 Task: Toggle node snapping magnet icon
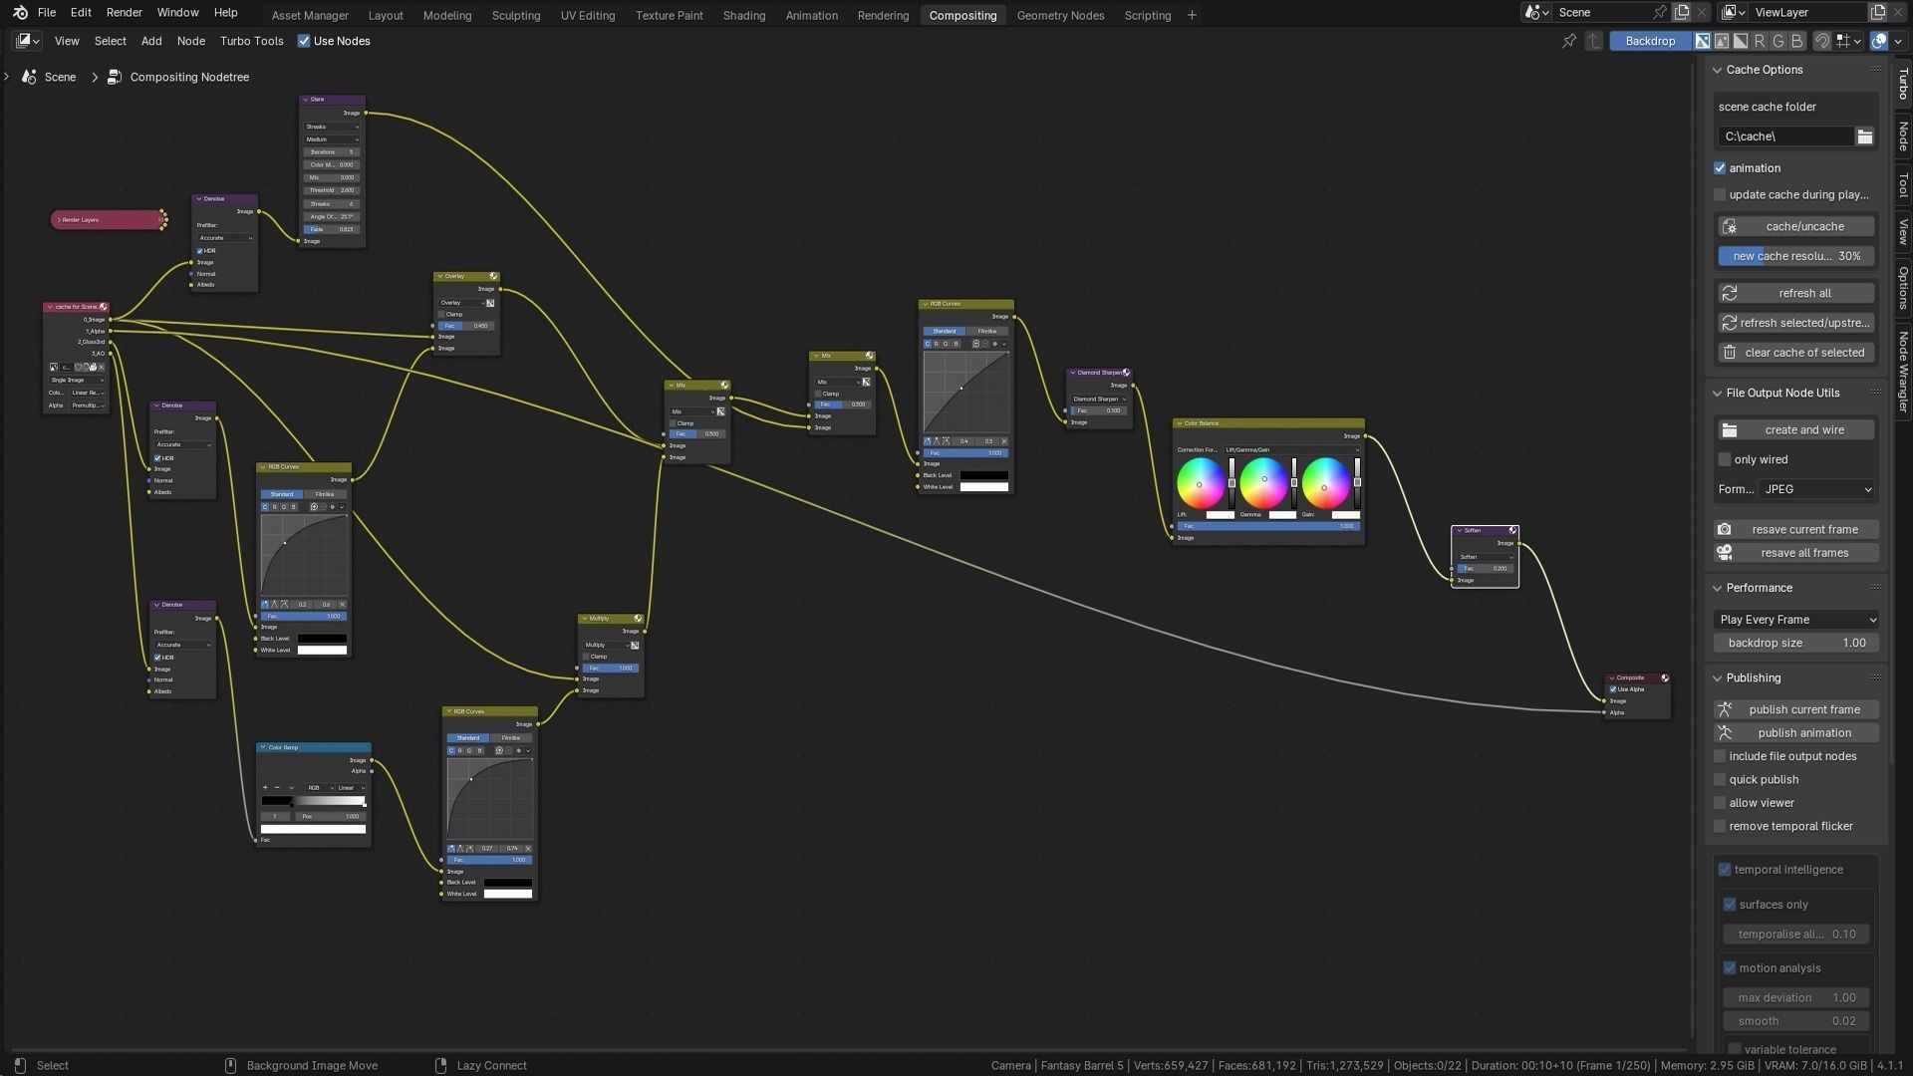click(x=1821, y=41)
